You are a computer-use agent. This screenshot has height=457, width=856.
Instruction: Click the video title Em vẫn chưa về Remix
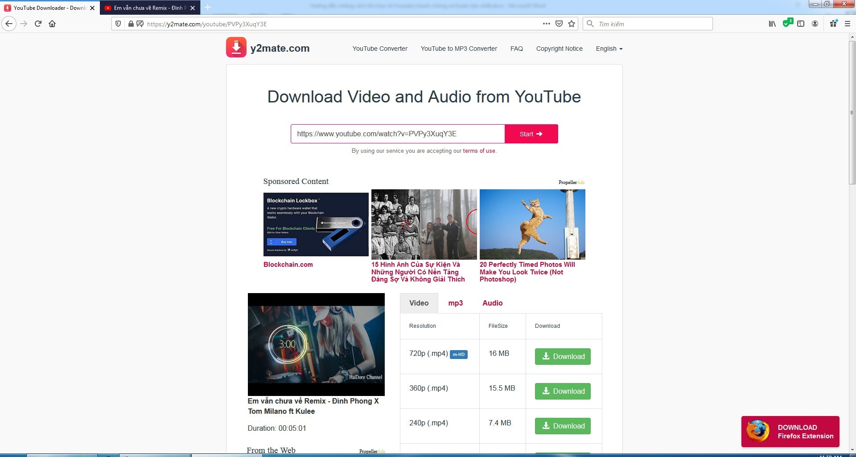click(x=313, y=406)
